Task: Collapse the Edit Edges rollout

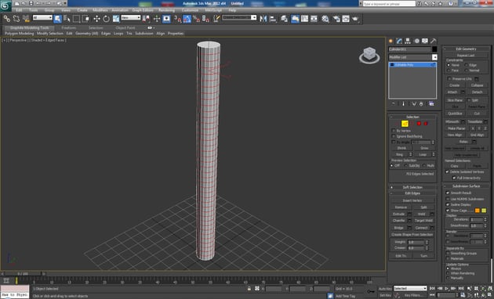Action: [x=412, y=193]
